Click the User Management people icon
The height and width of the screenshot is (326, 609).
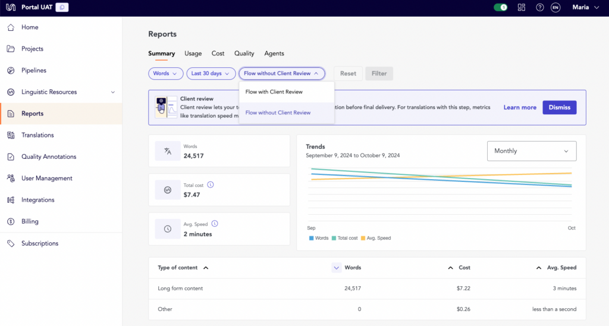tap(11, 178)
